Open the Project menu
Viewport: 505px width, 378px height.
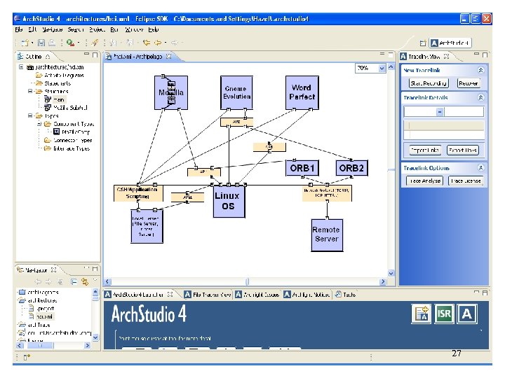tap(97, 29)
